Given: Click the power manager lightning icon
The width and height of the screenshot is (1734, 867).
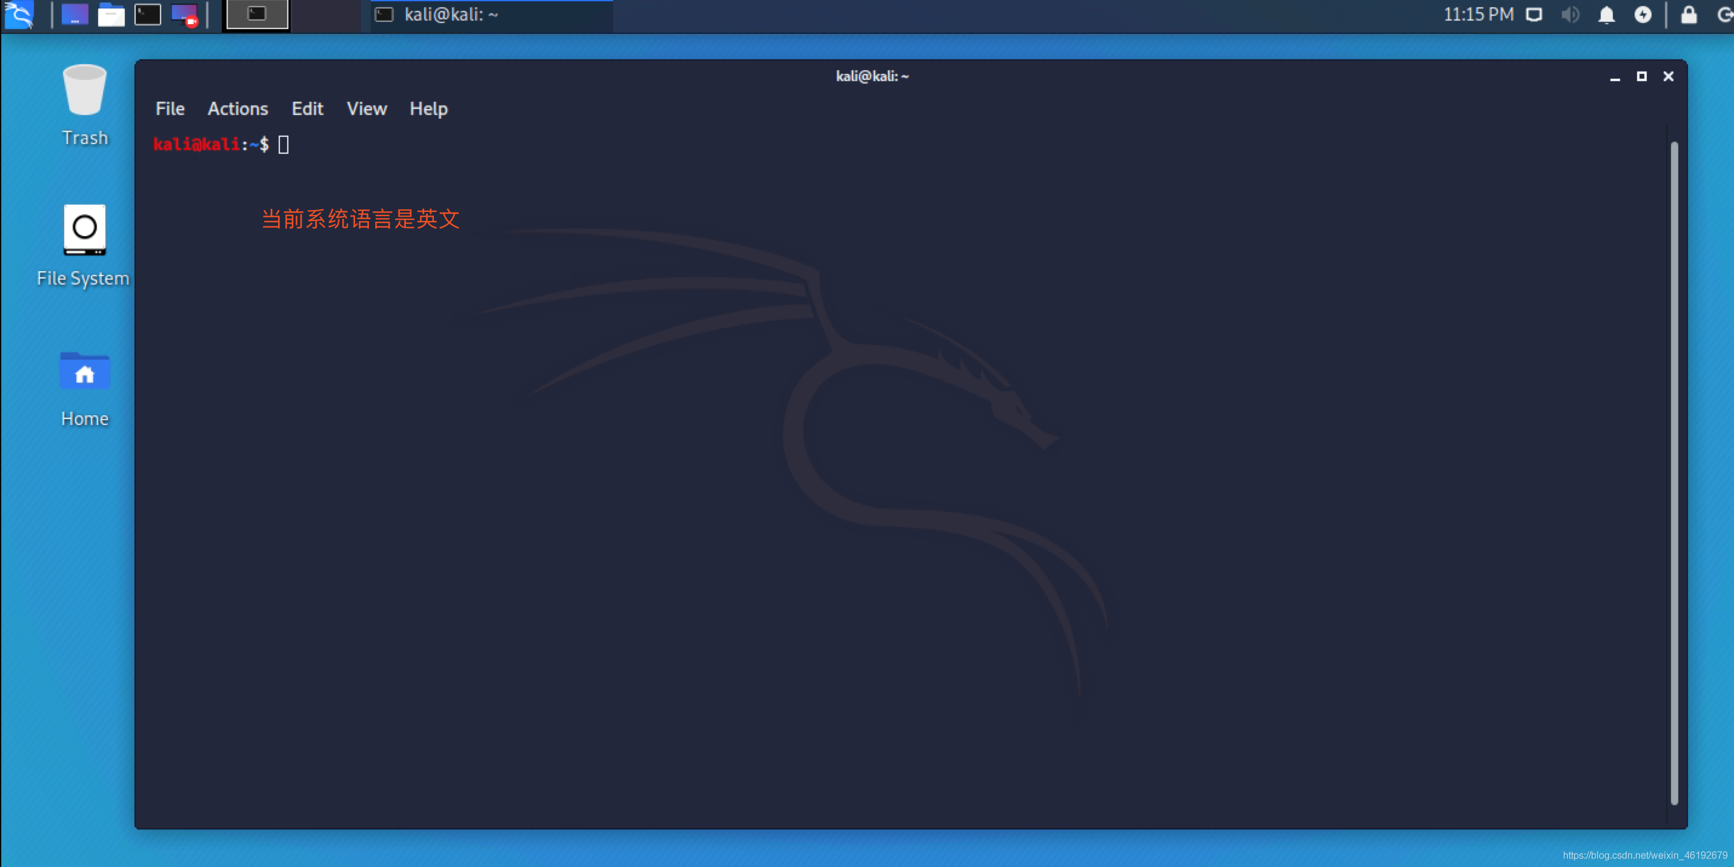Looking at the screenshot, I should (x=1643, y=14).
